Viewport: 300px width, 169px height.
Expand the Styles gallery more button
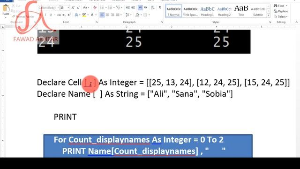[269, 15]
